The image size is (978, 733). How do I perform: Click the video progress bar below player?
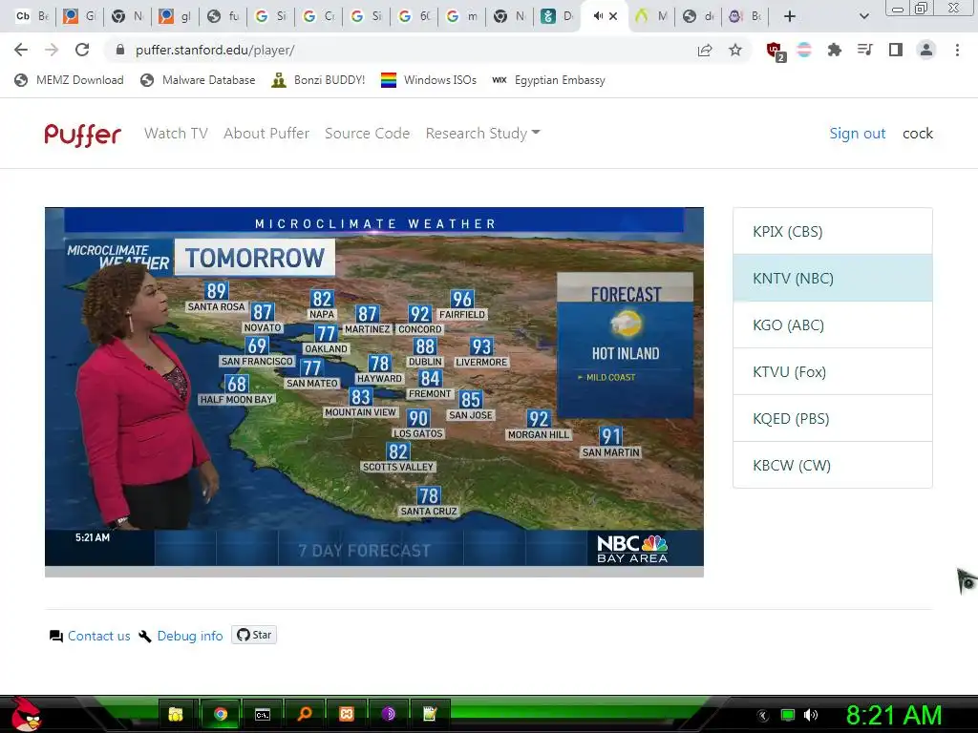click(374, 572)
